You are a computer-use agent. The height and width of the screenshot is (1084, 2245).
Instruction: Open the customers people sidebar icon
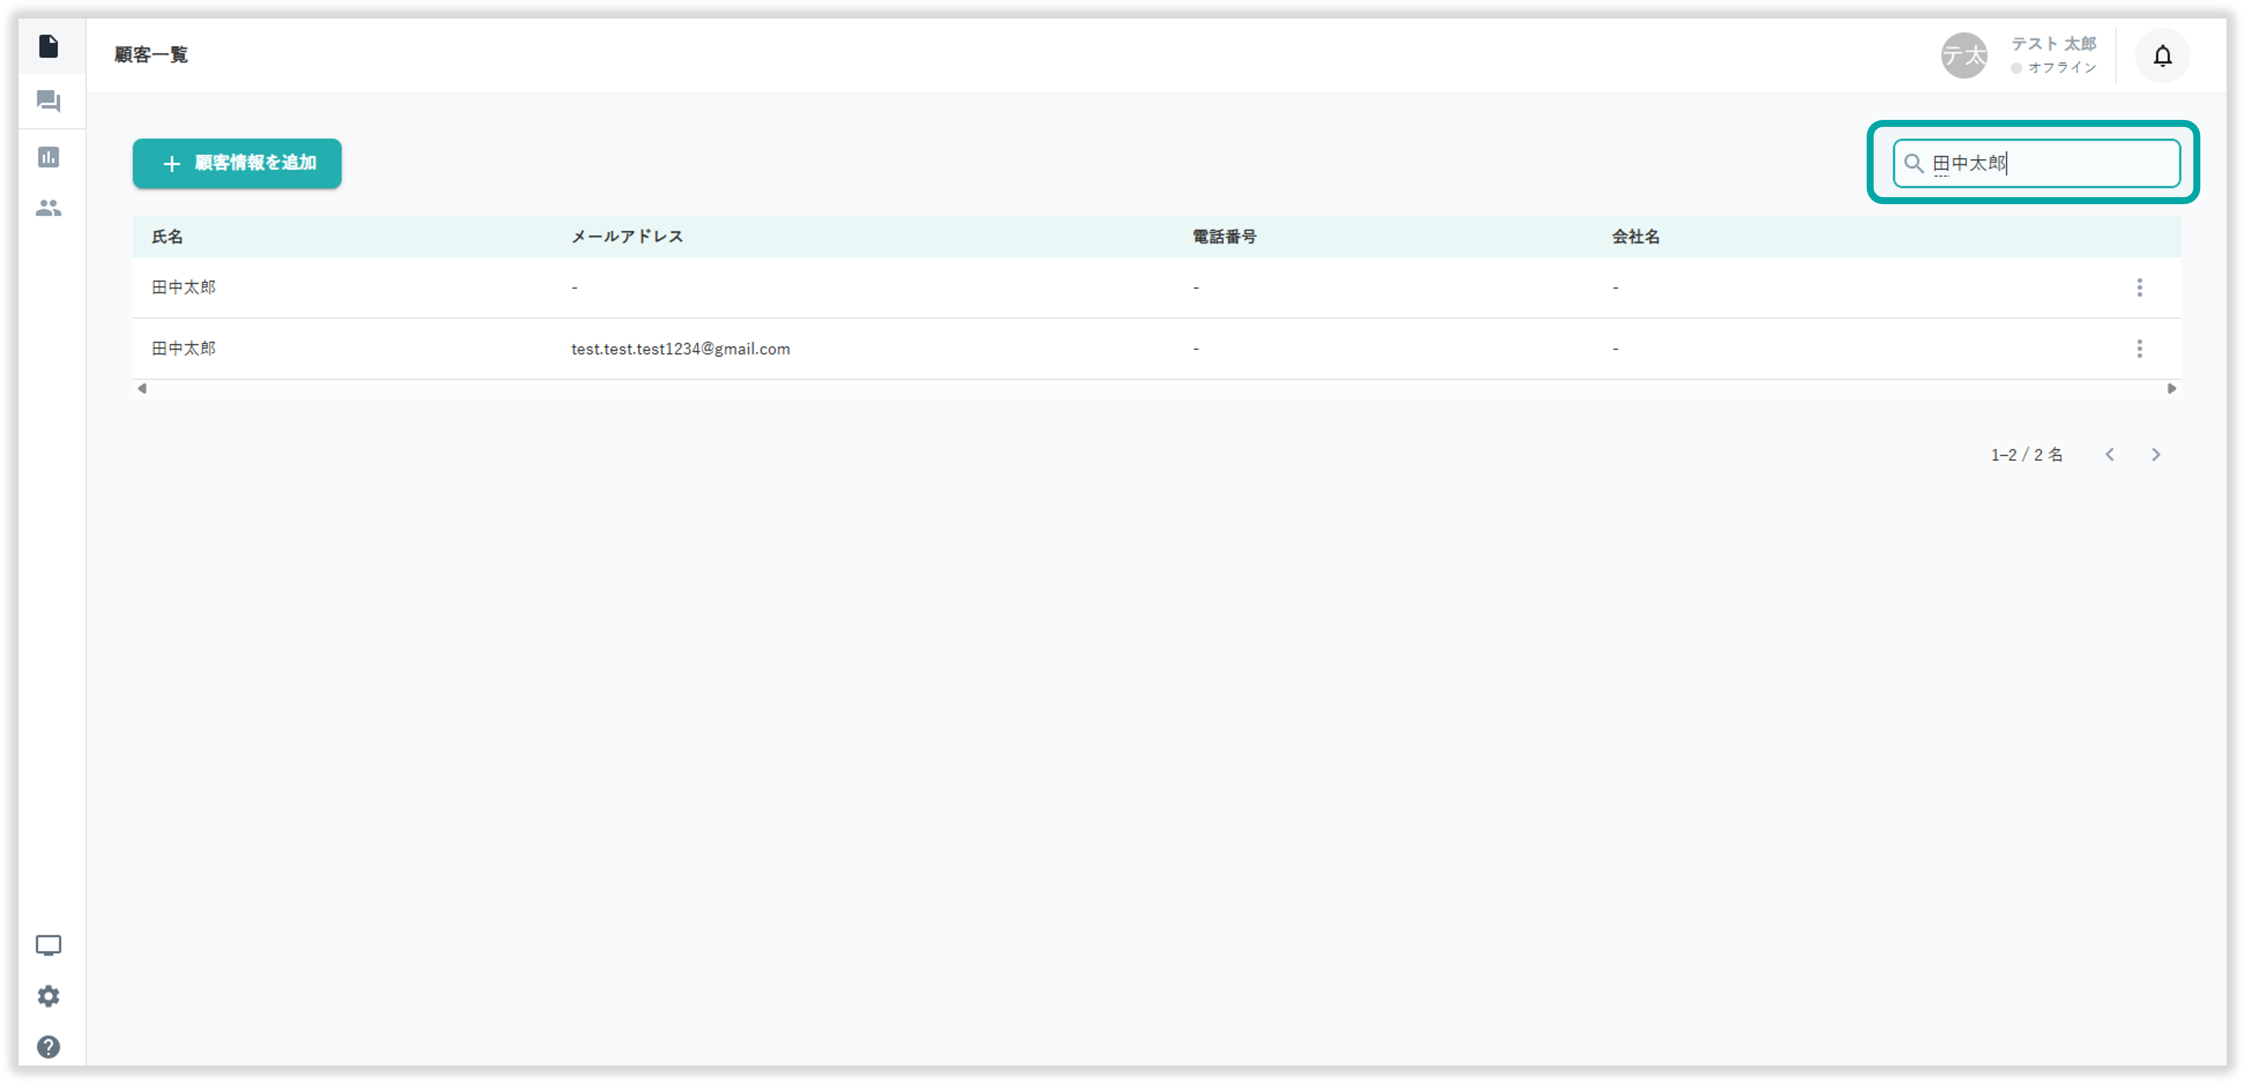49,208
